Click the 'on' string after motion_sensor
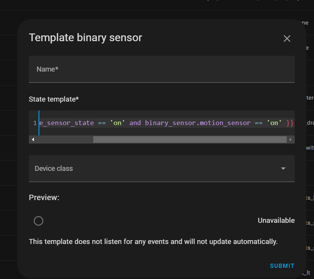Screen dimensions: 314x279 274,123
